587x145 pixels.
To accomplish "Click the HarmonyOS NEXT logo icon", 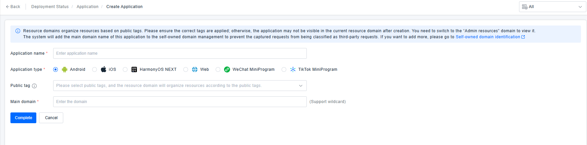I will coord(134,69).
